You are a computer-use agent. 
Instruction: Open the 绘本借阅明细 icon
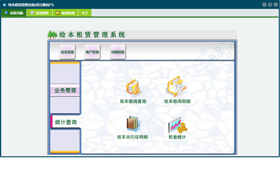[x=177, y=86]
